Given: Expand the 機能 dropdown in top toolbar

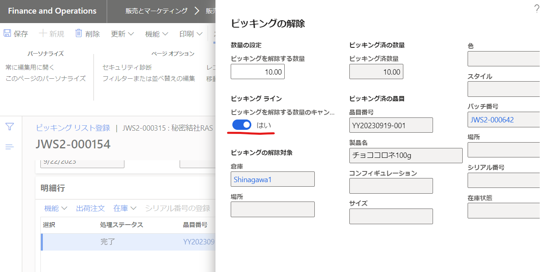Looking at the screenshot, I should 157,34.
